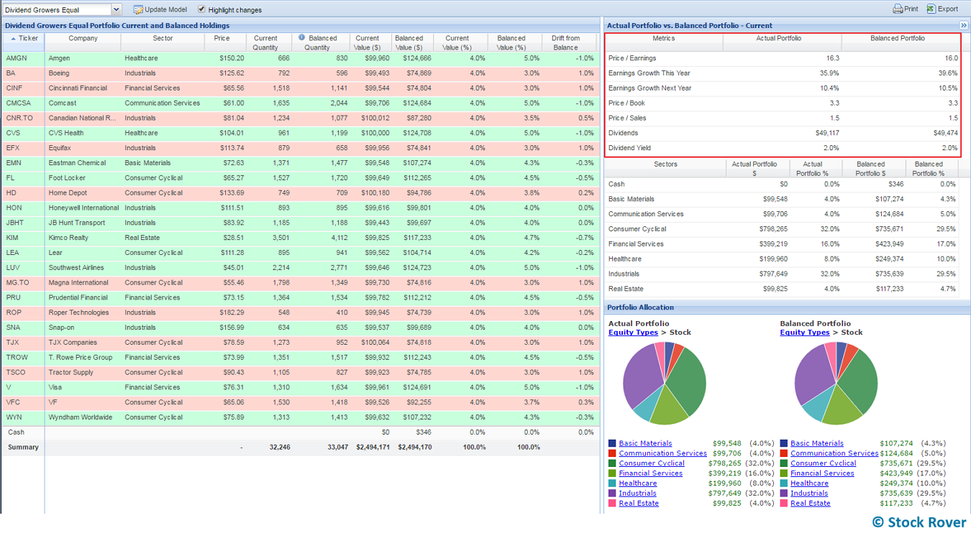Click the Export spreadsheet icon
Image resolution: width=971 pixels, height=533 pixels.
(x=931, y=9)
